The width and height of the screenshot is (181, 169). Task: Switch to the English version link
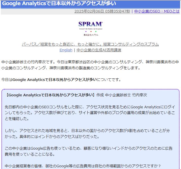(x=66, y=50)
